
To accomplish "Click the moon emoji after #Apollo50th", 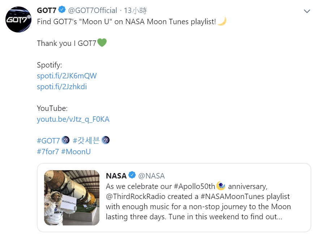I will (x=221, y=186).
